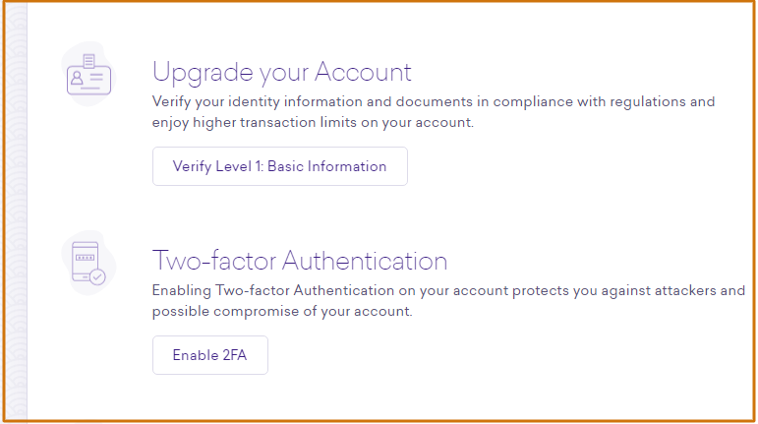The image size is (758, 424).
Task: Click the phone icon beside Two-factor Authentication
Action: coord(88,263)
